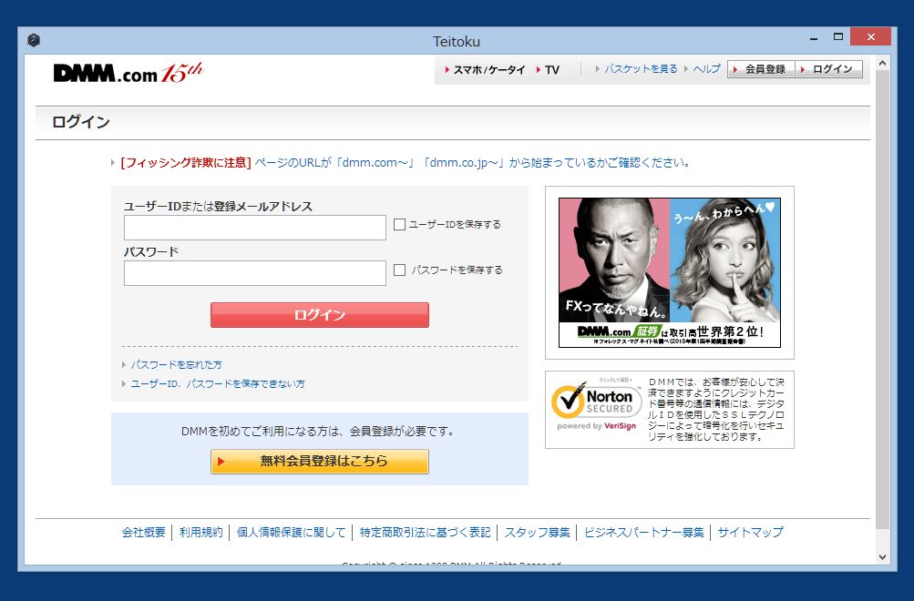
Task: Click the scrollbar up arrow
Action: [x=882, y=63]
